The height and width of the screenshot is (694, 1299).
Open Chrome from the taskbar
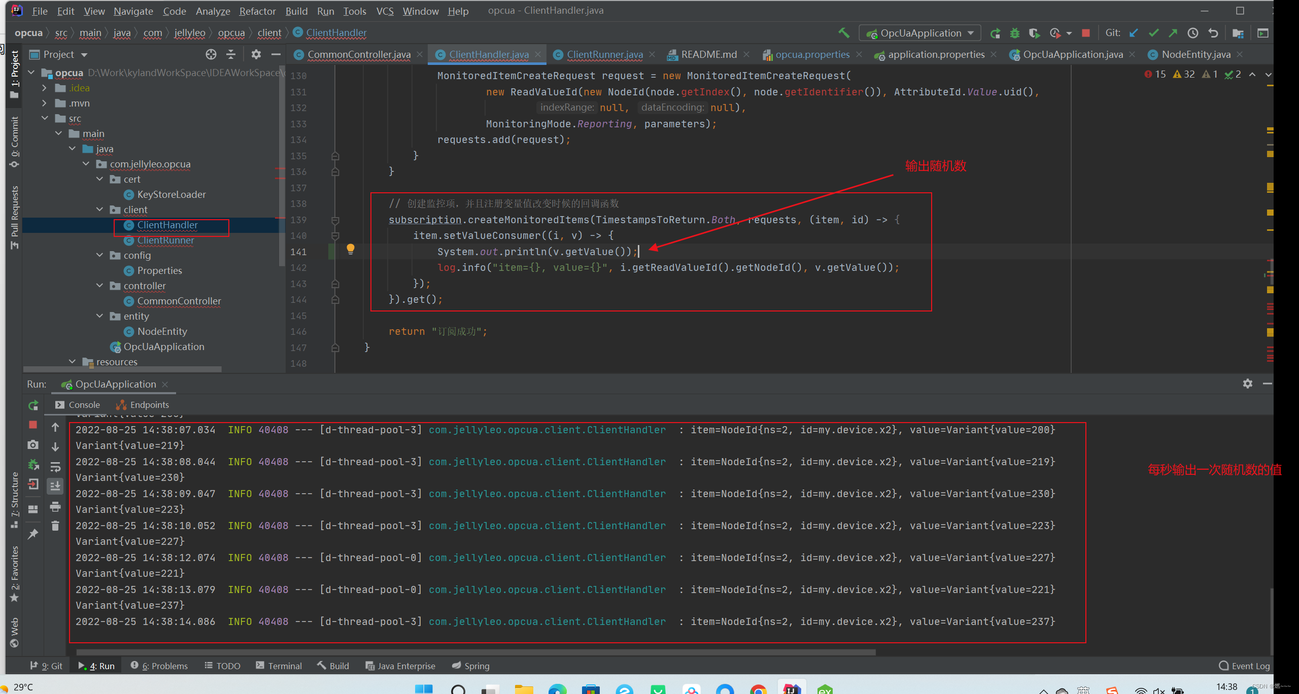pyautogui.click(x=758, y=689)
